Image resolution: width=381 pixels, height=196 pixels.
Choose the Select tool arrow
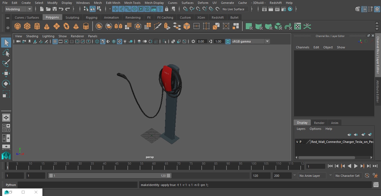6,43
